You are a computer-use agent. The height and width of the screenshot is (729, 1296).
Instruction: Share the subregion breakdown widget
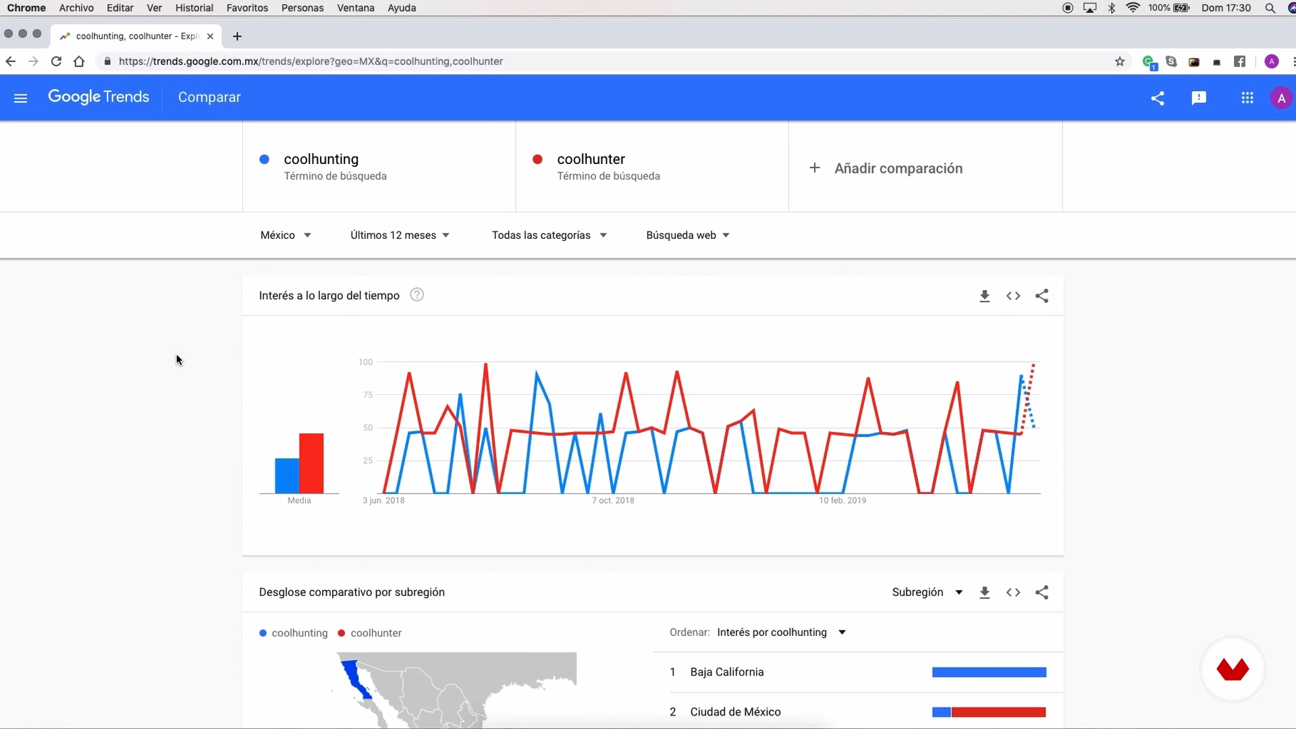tap(1042, 592)
